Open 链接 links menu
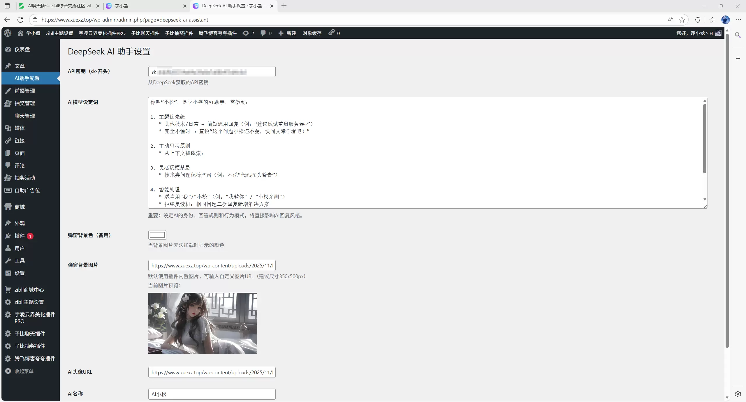Screen dimensions: 746x402 (30, 141)
